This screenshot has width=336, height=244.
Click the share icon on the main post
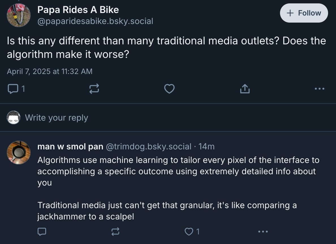point(245,89)
